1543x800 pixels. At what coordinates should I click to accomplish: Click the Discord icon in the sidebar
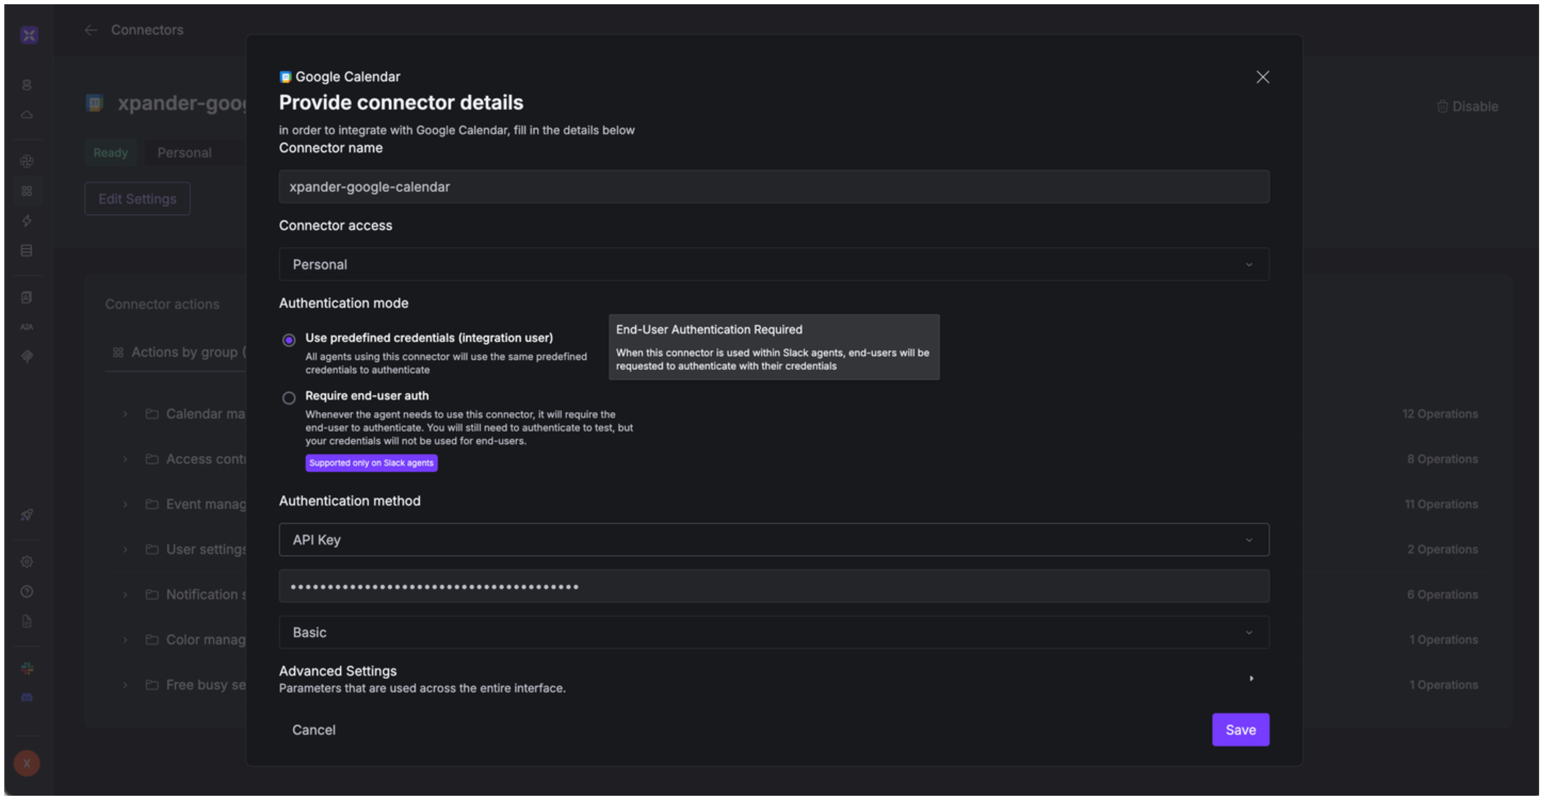click(26, 698)
